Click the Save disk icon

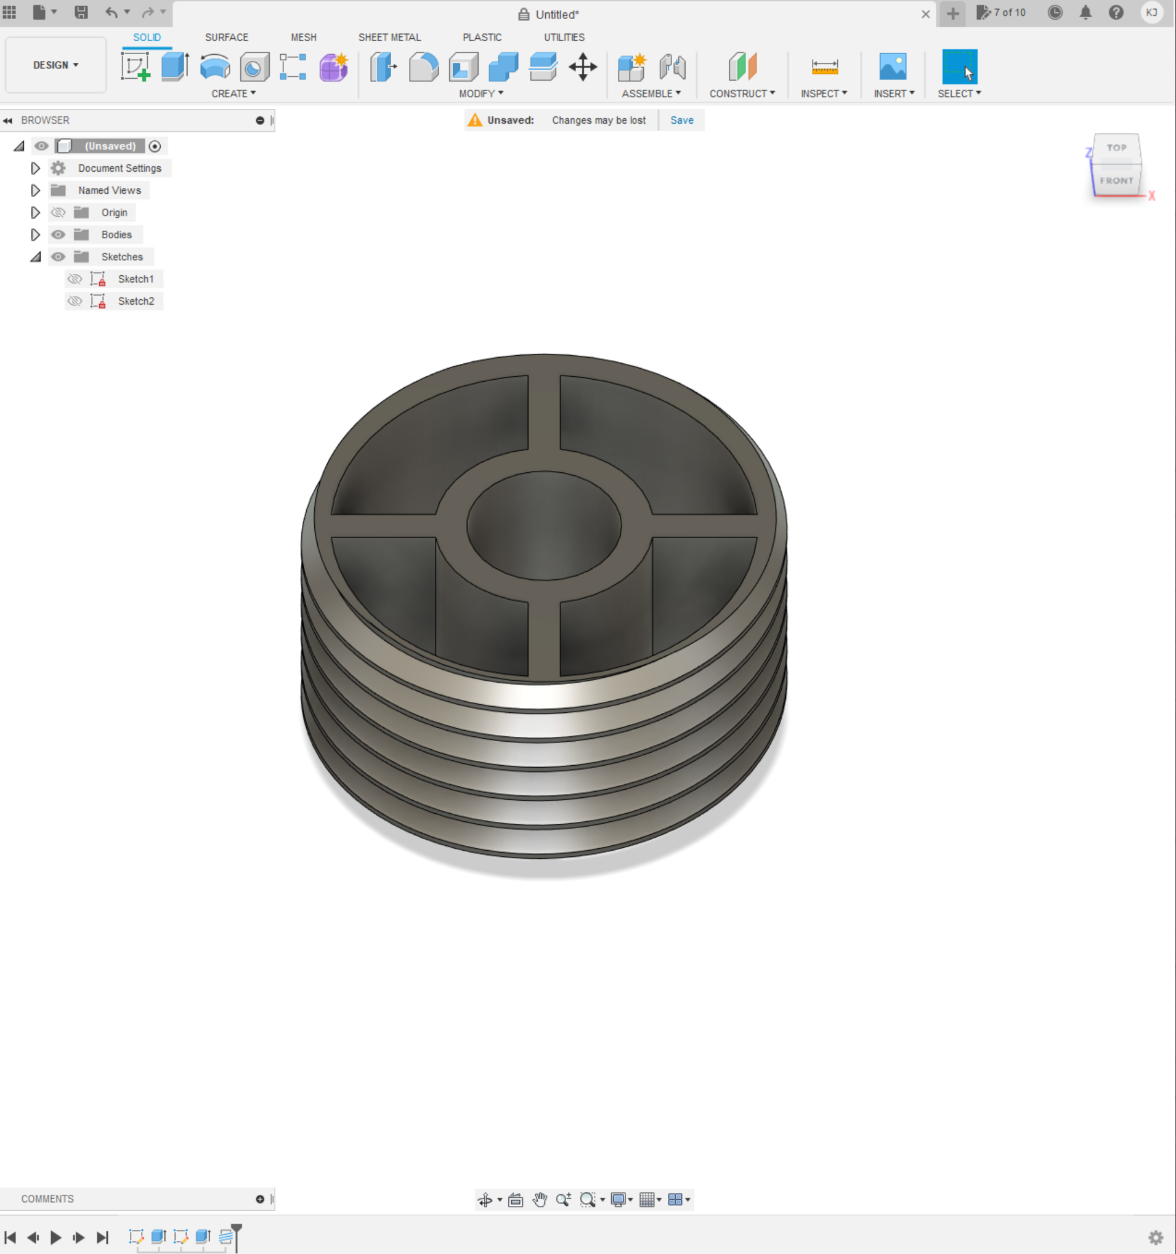pos(81,12)
